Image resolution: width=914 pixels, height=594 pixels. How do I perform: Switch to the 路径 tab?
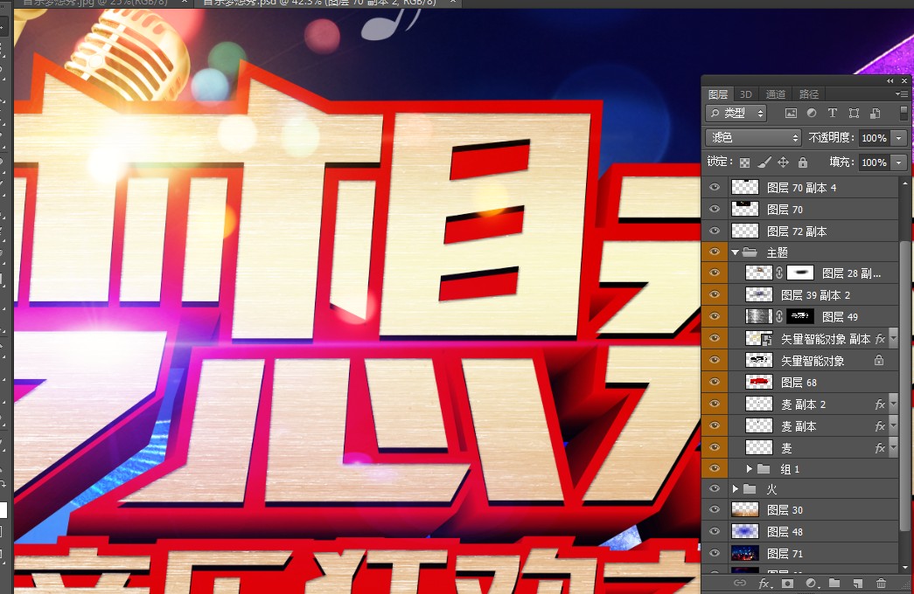pyautogui.click(x=809, y=93)
